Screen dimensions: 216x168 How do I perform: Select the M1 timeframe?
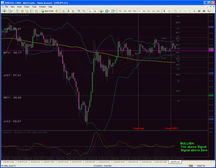click(120, 11)
